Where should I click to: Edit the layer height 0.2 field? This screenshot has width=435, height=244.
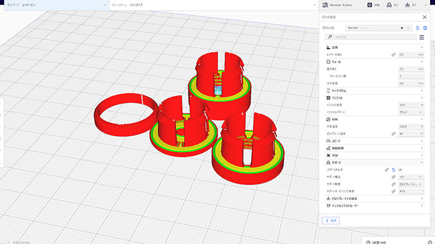coord(411,55)
